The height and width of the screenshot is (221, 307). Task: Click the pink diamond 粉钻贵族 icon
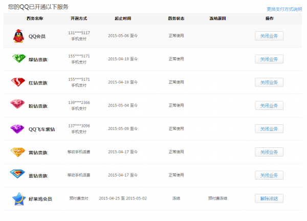click(x=17, y=104)
